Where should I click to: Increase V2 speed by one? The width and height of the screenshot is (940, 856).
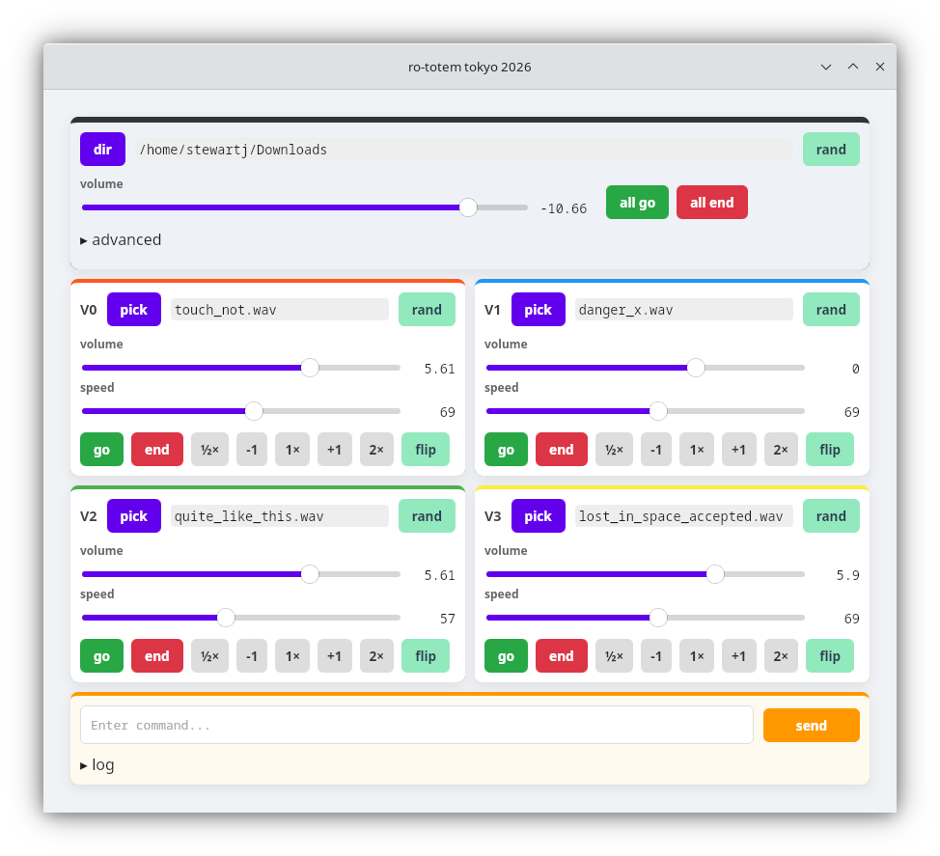point(335,656)
